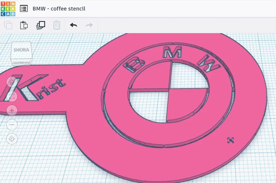Zoom in with the plus button

pos(12,110)
